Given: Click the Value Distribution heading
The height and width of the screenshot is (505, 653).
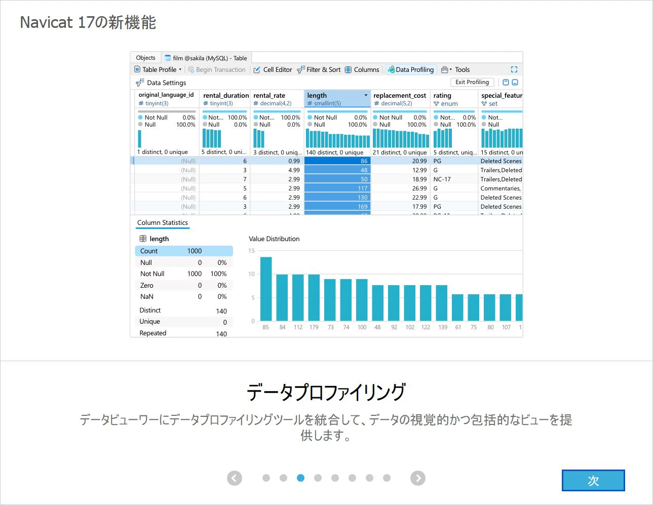Looking at the screenshot, I should [274, 239].
